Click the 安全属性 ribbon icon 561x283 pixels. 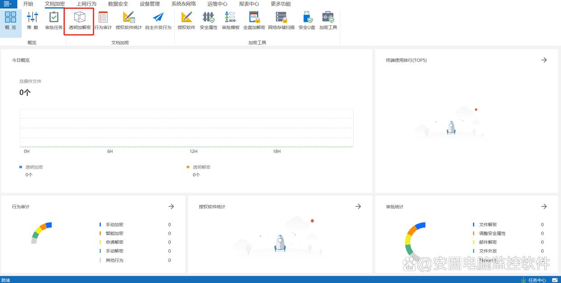(208, 21)
